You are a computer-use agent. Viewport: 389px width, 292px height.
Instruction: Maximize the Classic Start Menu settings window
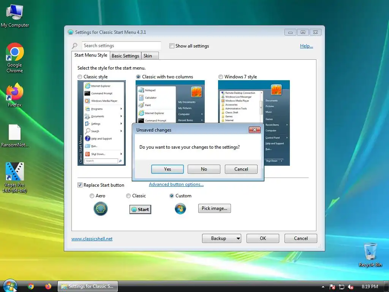303,32
